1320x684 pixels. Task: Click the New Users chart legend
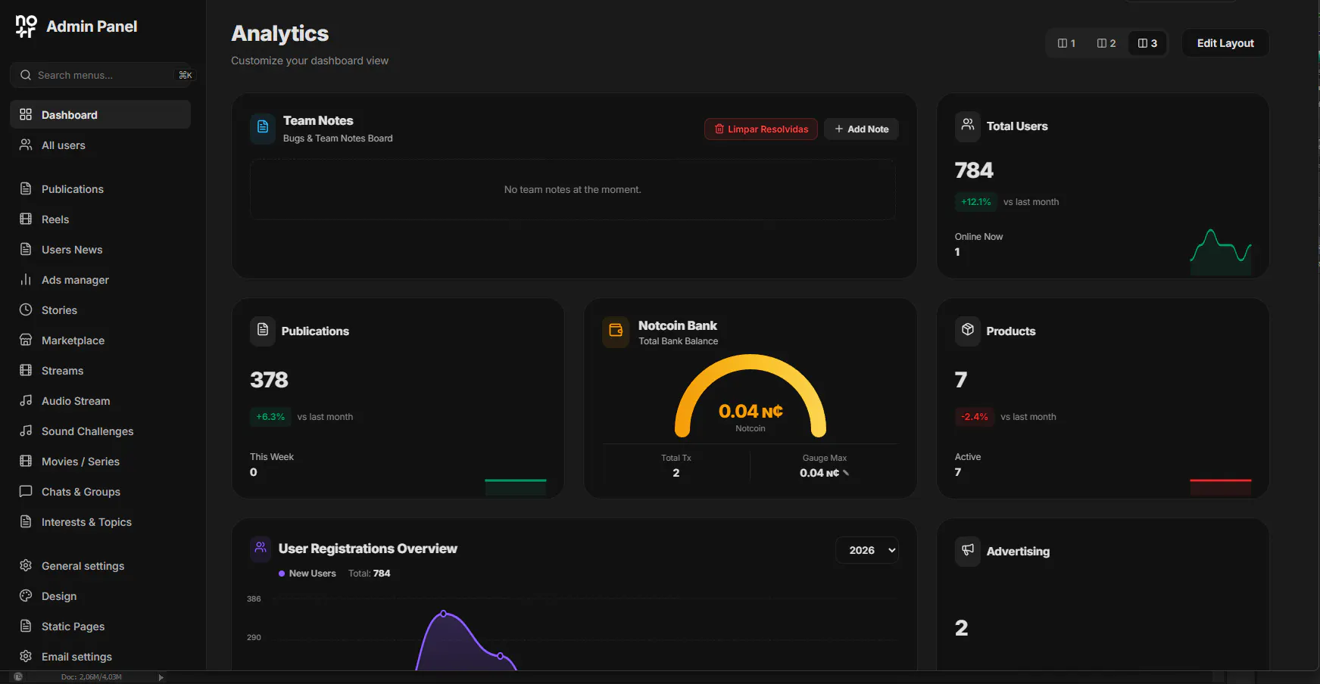tap(307, 574)
